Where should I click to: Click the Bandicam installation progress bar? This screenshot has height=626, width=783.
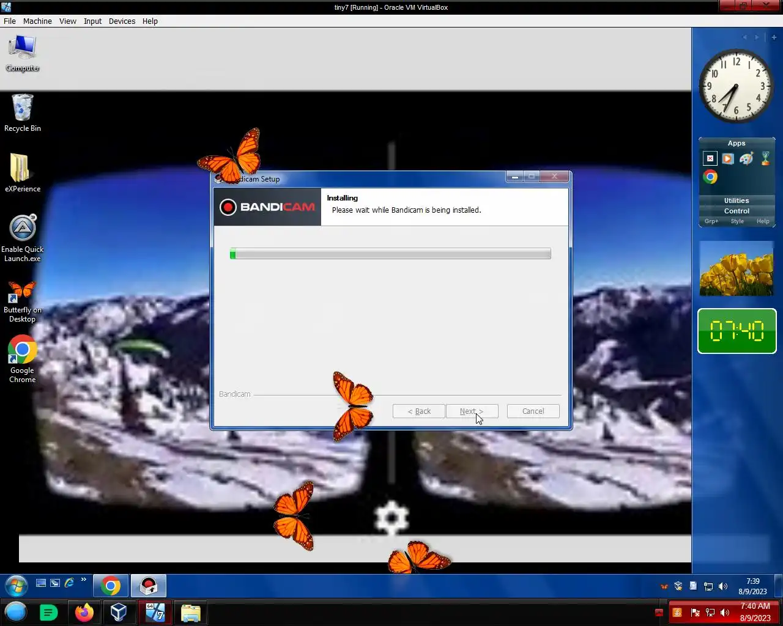coord(390,254)
